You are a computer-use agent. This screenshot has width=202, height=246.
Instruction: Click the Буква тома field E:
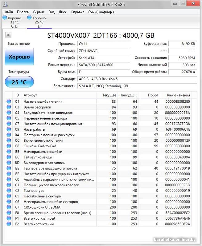104,72
